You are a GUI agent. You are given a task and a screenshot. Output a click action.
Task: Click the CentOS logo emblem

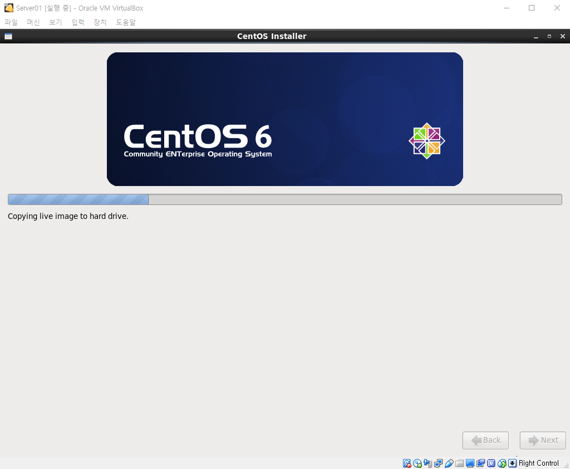click(x=427, y=141)
